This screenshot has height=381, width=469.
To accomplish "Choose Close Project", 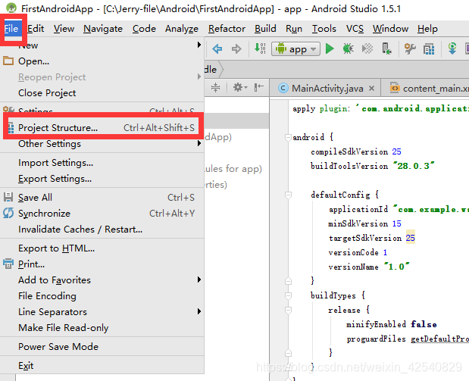I will [x=102, y=92].
